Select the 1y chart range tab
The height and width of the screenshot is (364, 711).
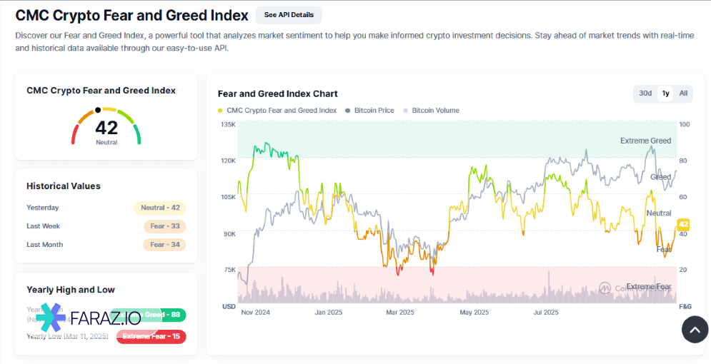[x=665, y=93]
